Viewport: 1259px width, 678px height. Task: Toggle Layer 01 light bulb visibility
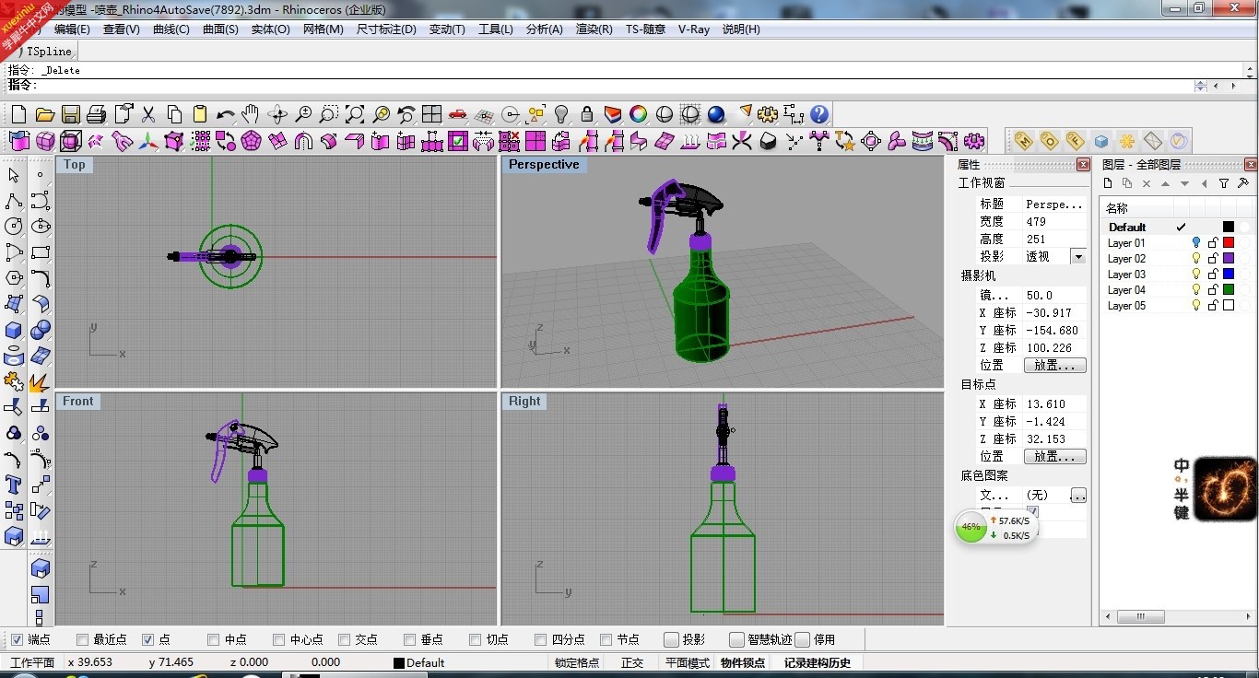click(x=1196, y=243)
